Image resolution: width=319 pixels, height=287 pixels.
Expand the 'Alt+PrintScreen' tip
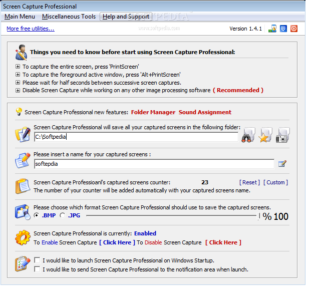[x=18, y=74]
